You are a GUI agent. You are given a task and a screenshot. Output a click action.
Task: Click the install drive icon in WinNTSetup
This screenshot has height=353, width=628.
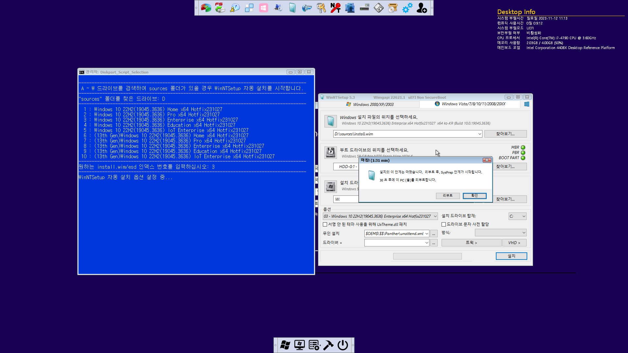point(330,187)
